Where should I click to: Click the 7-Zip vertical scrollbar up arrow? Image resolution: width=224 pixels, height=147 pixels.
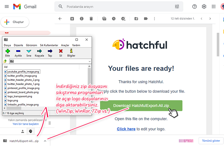89,66
